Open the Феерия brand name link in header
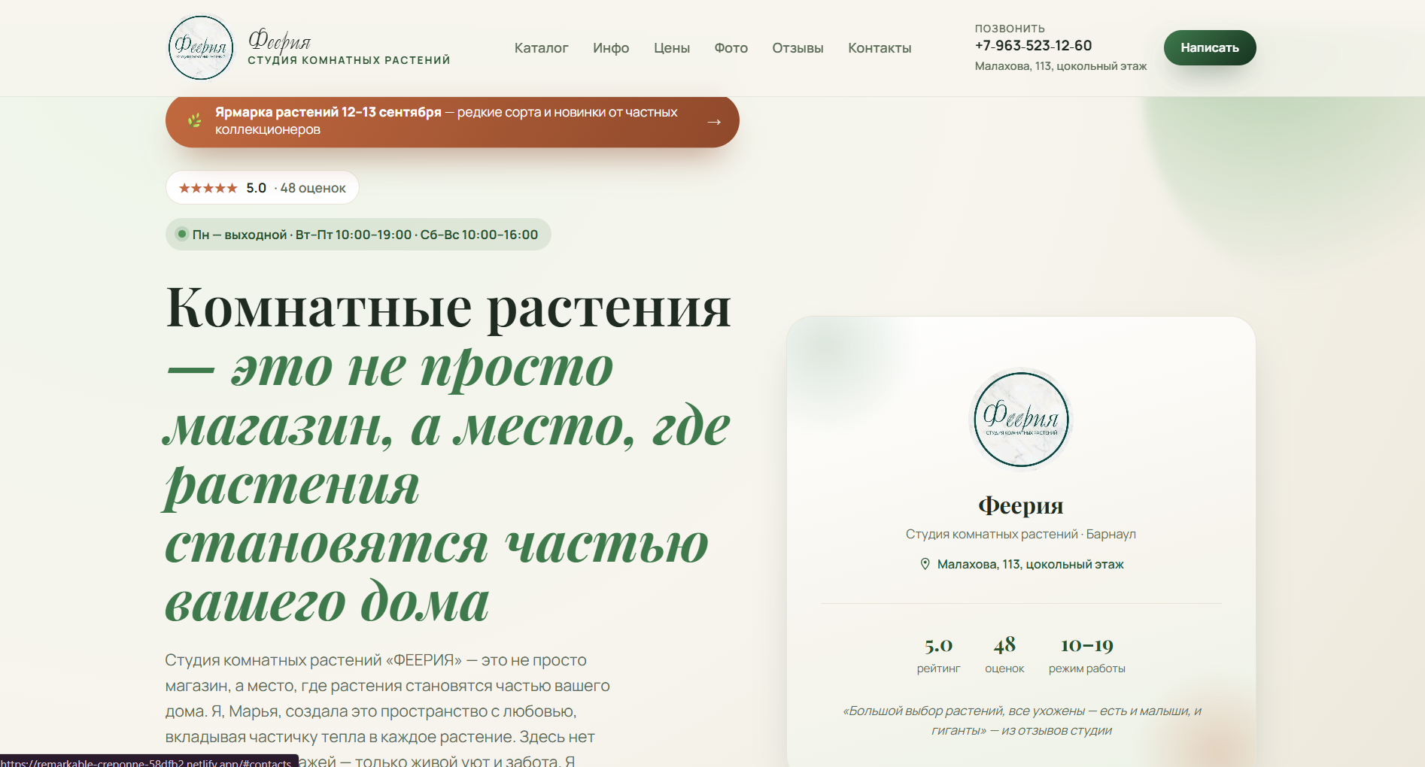 349,47
